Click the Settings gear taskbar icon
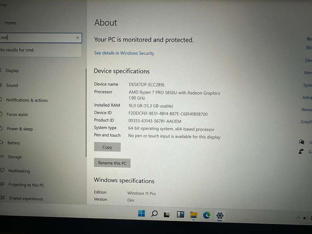The image size is (312, 234). (x=220, y=216)
